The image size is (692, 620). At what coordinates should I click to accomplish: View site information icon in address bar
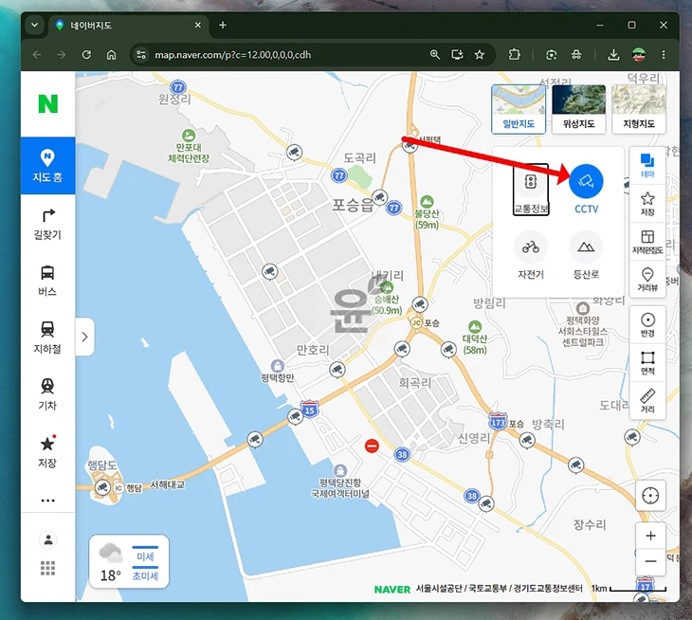coord(141,55)
